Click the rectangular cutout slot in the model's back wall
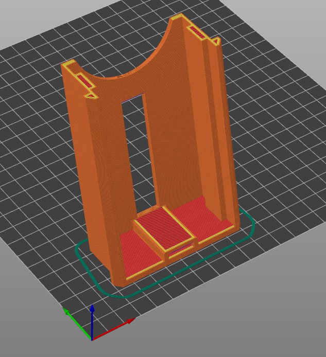Screen dimensions: 326x357 (x=140, y=154)
